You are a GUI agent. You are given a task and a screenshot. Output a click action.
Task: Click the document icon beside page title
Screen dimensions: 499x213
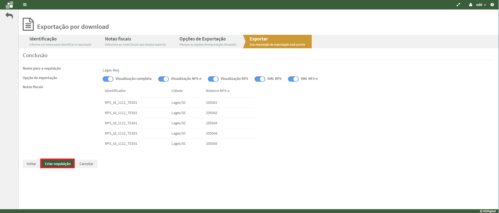point(28,24)
